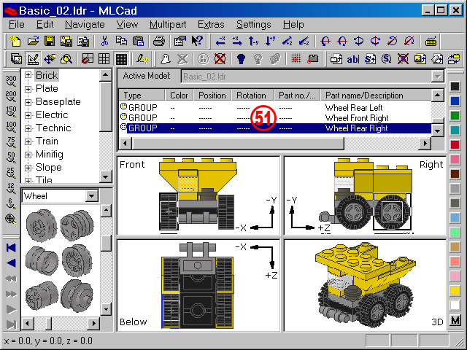Open the Navigate menu
The height and width of the screenshot is (350, 467).
coord(85,24)
